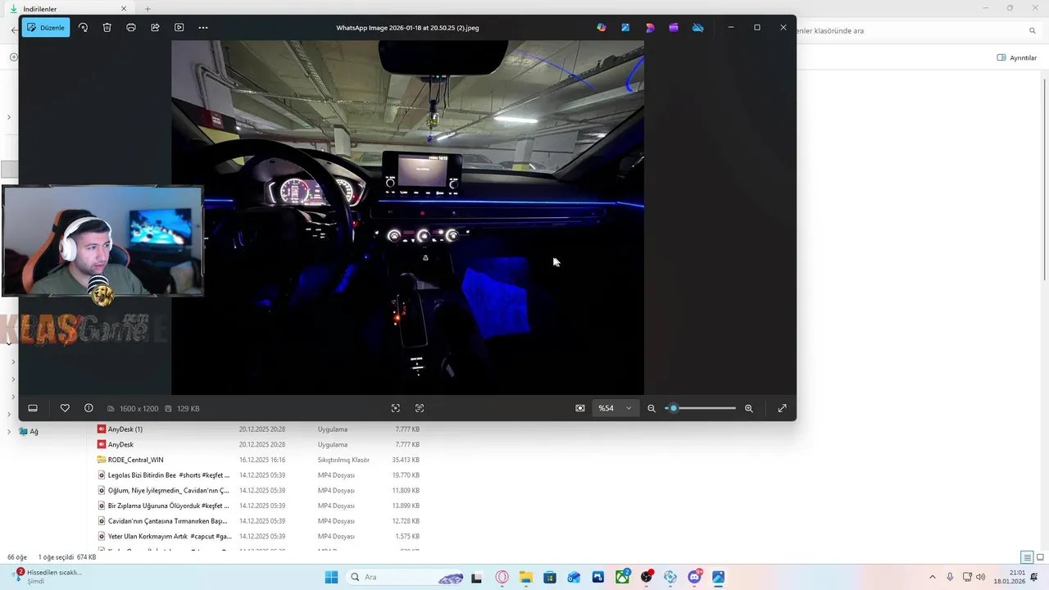Open the %54 zoom level dropdown
Image resolution: width=1049 pixels, height=590 pixels.
(x=615, y=408)
